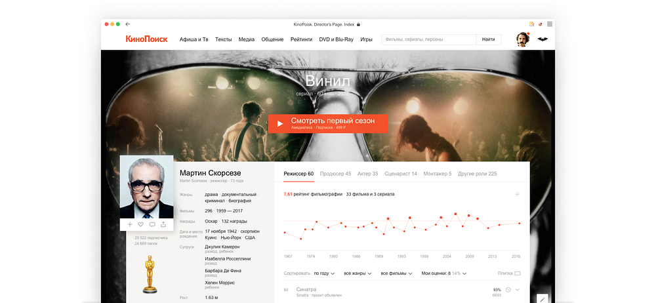
Task: Open the 'все фильмы' filter dropdown
Action: click(x=397, y=273)
